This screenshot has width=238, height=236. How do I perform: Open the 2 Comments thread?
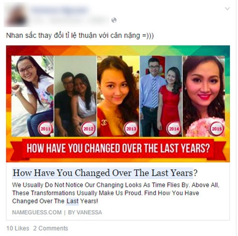tap(50, 228)
